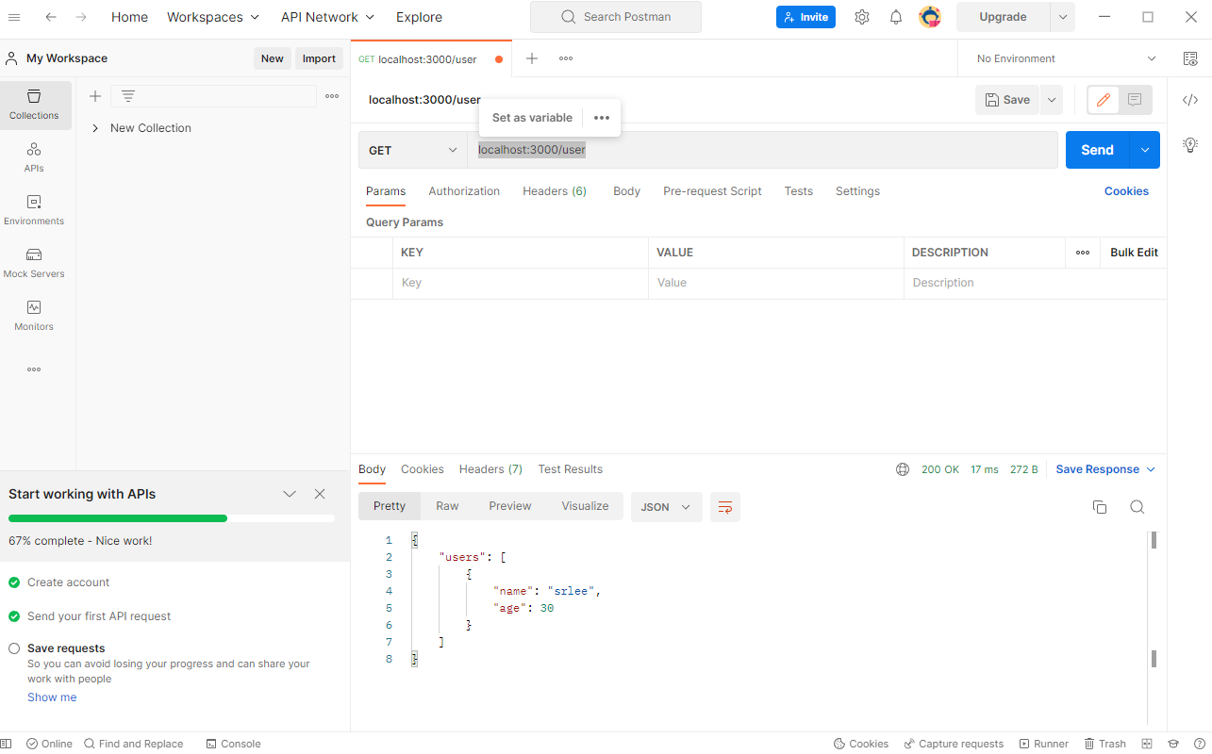This screenshot has height=754, width=1212.
Task: Click the network globe icon
Action: click(903, 469)
